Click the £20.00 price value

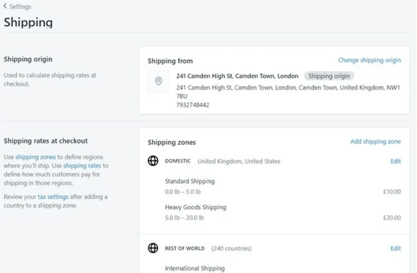(x=392, y=217)
